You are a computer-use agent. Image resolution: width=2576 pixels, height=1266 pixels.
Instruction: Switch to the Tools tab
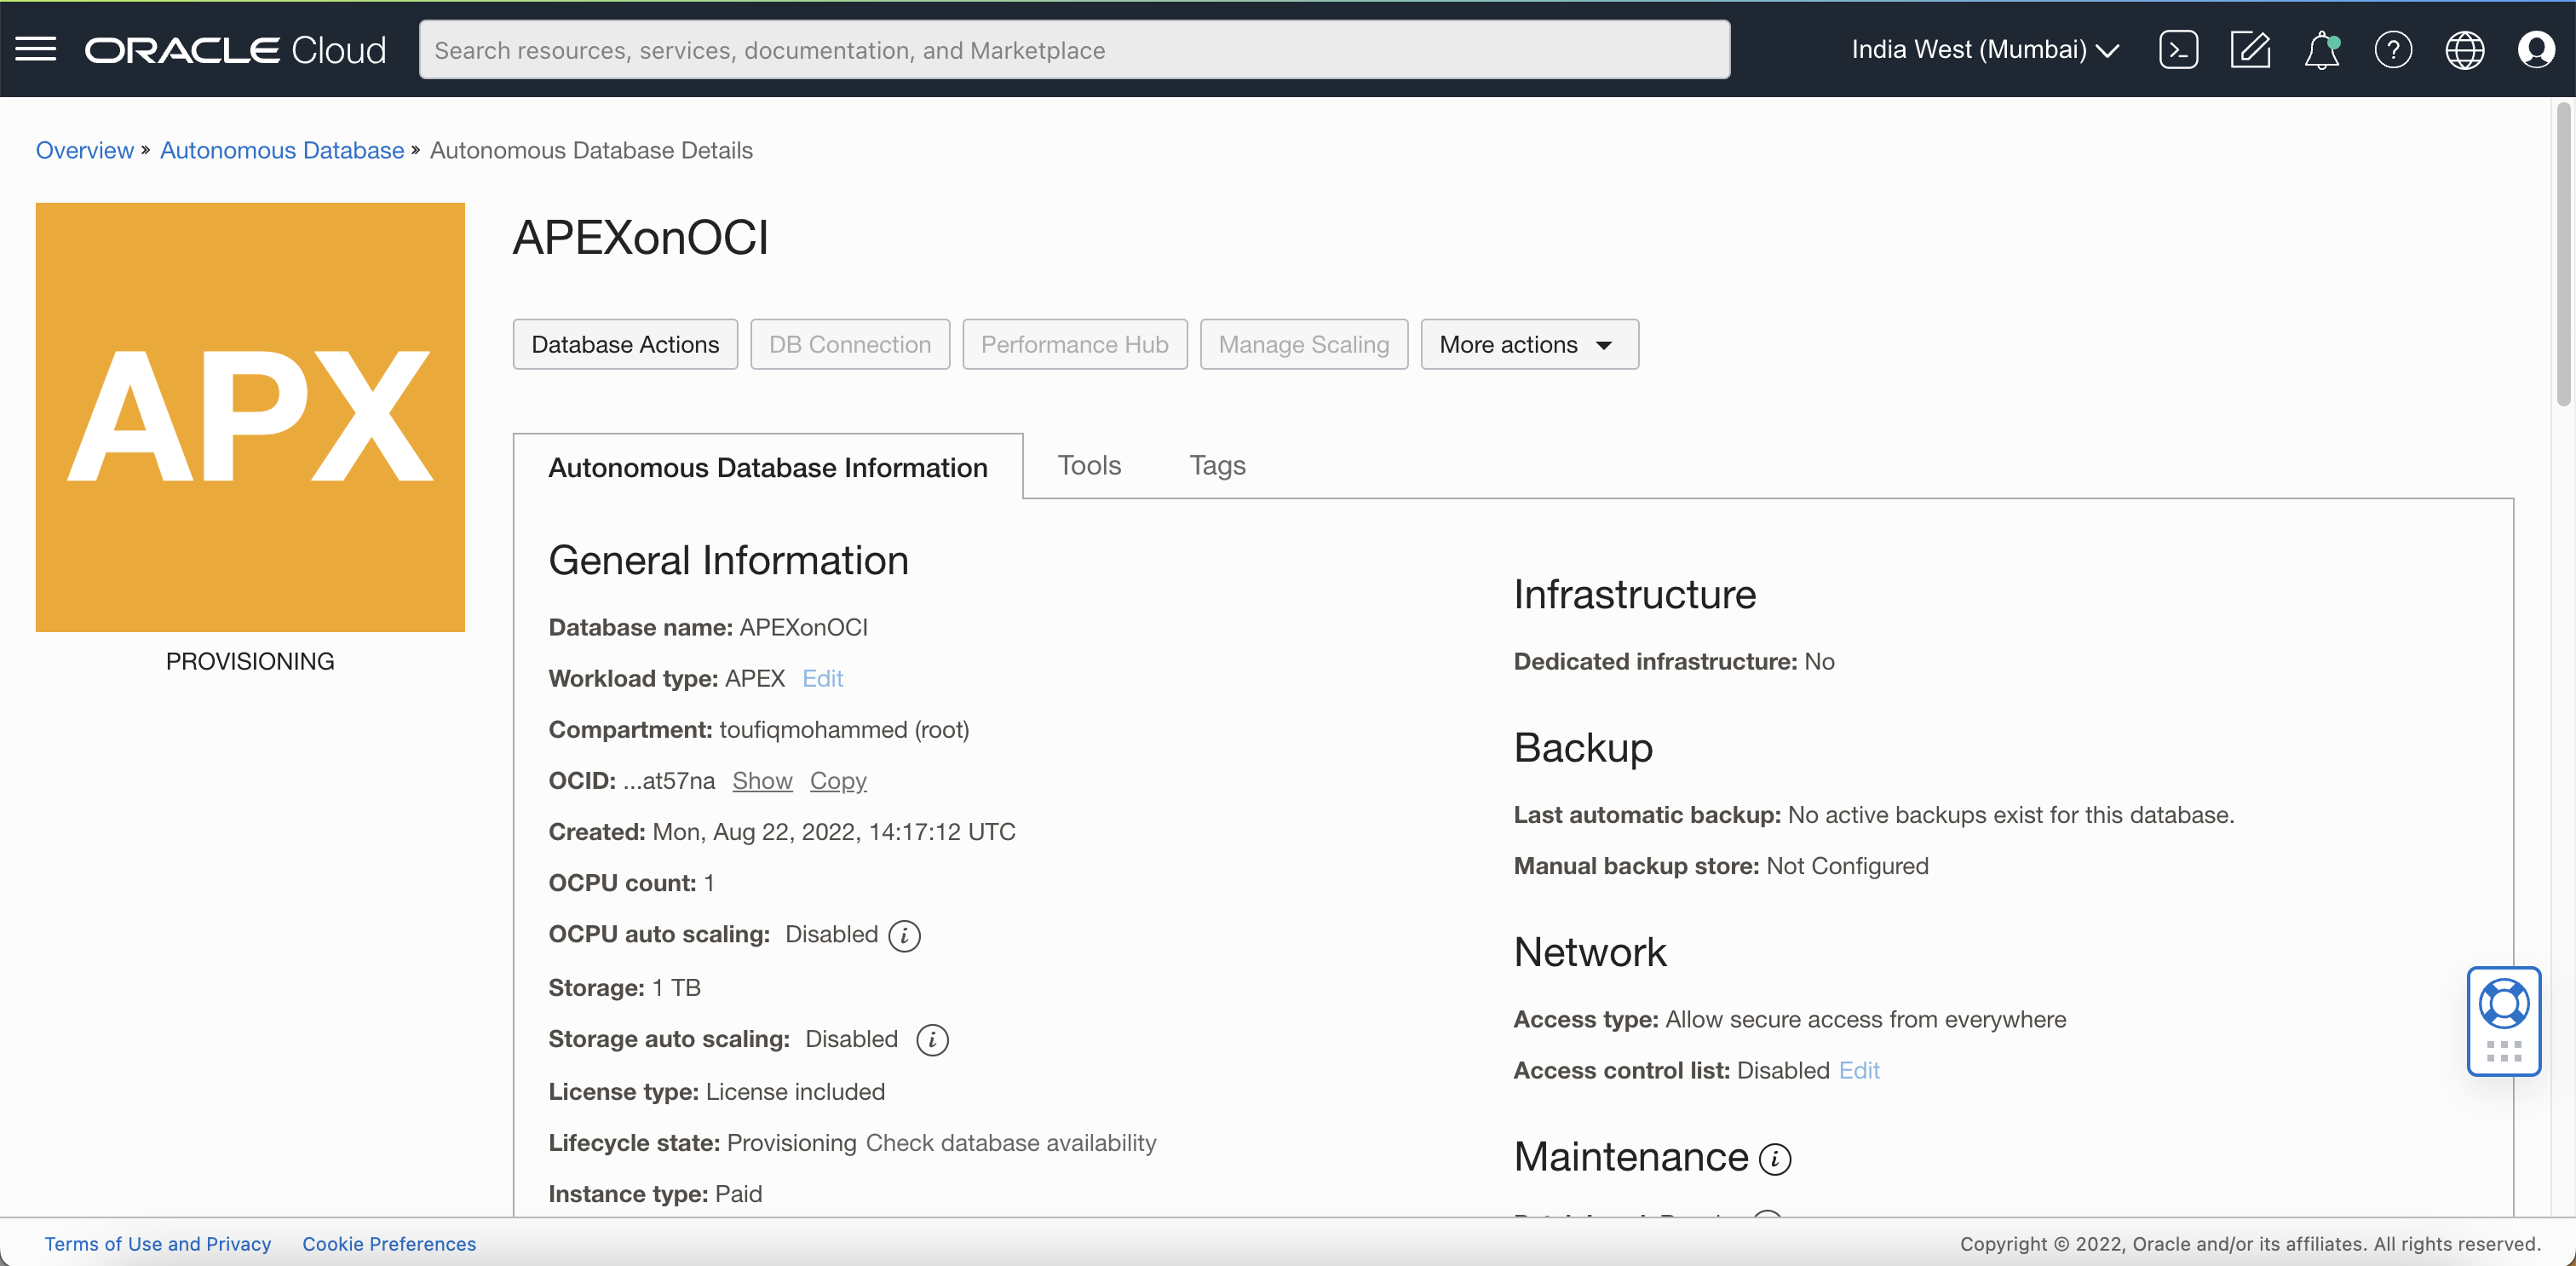tap(1089, 465)
